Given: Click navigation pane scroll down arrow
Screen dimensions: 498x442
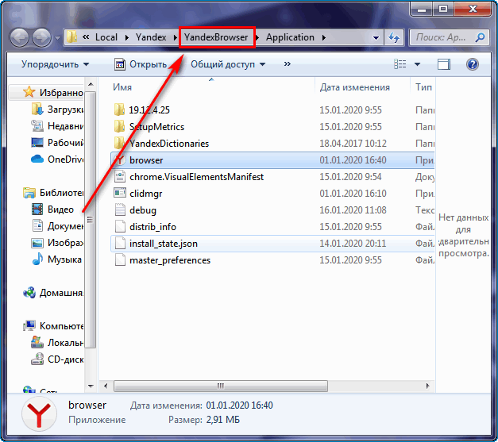Looking at the screenshot, I should click(91, 386).
